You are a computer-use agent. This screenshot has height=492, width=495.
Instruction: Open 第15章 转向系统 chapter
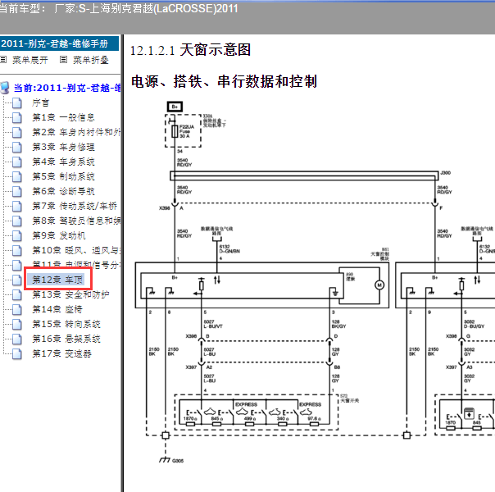(x=66, y=325)
